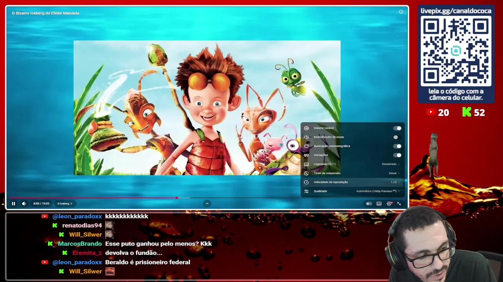Screen dimensions: 503x282
Task: Expand the 'Desat' sleep timer chevron
Action: click(x=399, y=173)
